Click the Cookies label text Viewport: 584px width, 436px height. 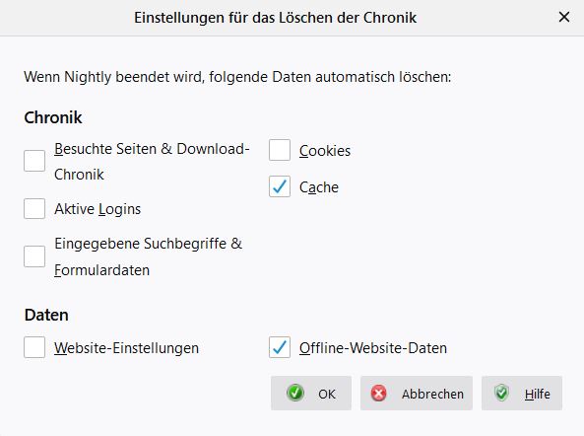click(x=325, y=151)
